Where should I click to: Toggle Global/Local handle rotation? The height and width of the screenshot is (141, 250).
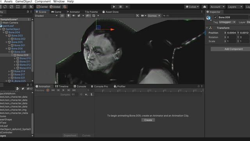click(x=55, y=7)
